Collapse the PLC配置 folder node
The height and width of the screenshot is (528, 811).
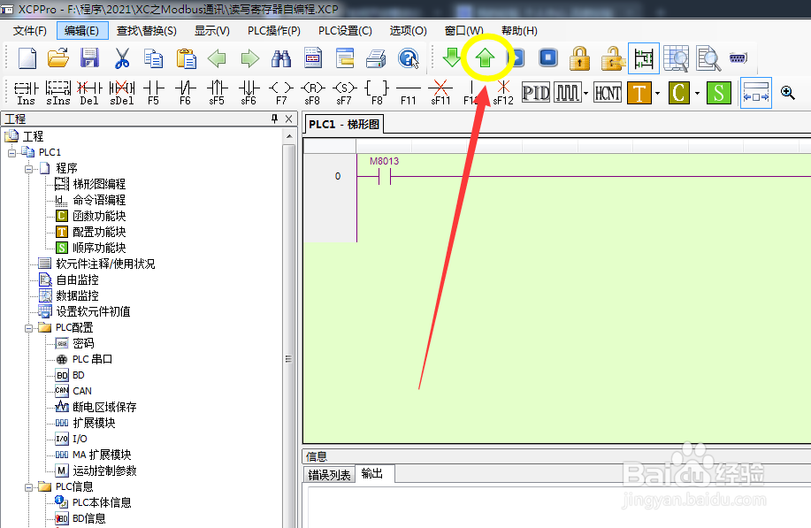coord(28,328)
